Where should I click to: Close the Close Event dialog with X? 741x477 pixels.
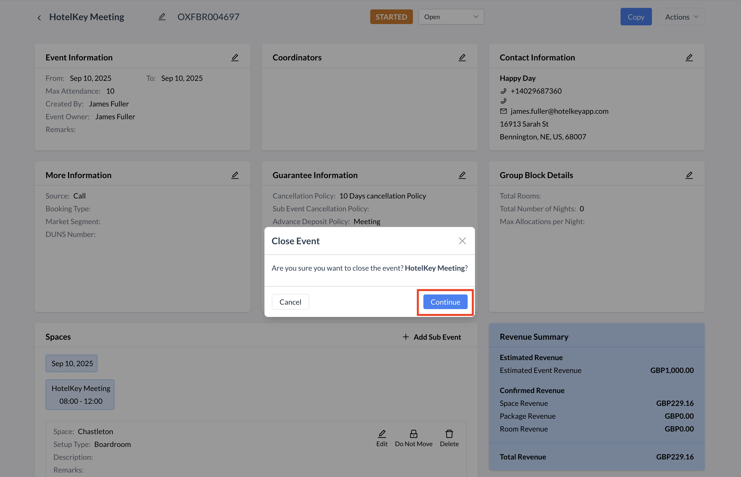462,241
